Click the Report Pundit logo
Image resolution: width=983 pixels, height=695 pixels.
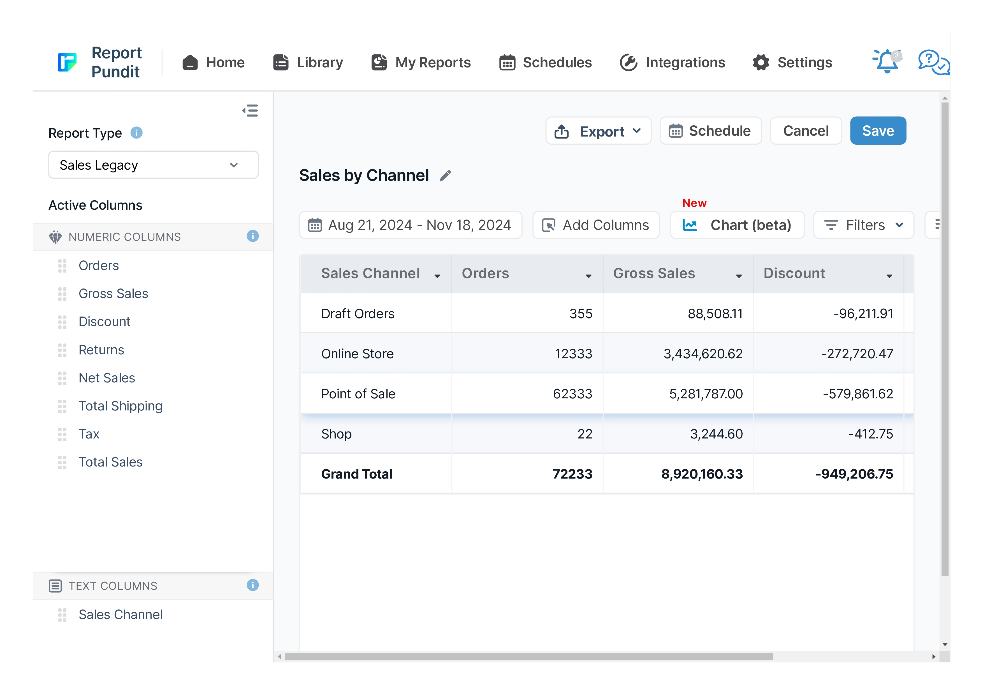68,62
